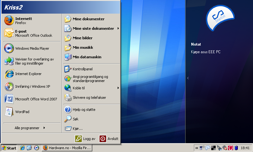Expand the Mine siste dokumenter submenu
This screenshot has height=152, width=253.
coord(118,28)
